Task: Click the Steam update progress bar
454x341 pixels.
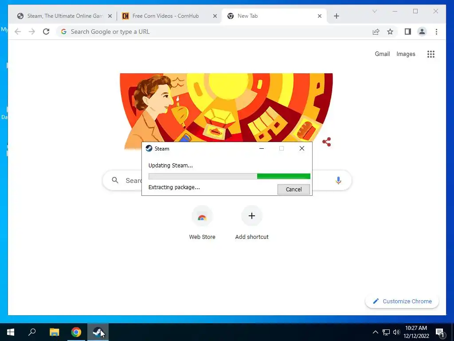Action: [x=229, y=176]
